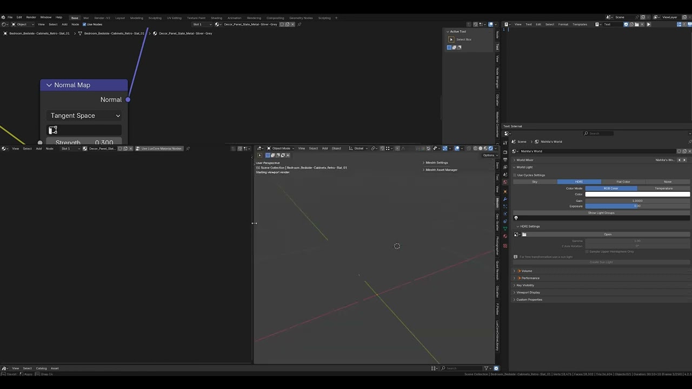Click white Color swatch in World Light
The image size is (692, 389).
click(637, 194)
